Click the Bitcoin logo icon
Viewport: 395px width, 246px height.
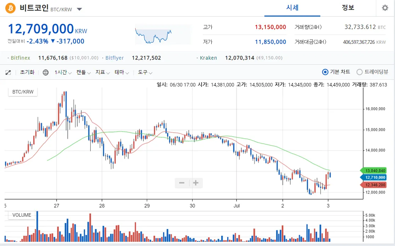point(10,8)
